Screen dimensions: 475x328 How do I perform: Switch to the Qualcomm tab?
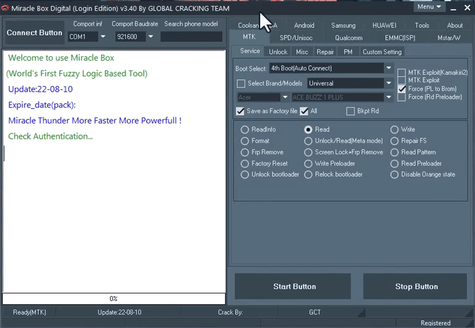[349, 38]
